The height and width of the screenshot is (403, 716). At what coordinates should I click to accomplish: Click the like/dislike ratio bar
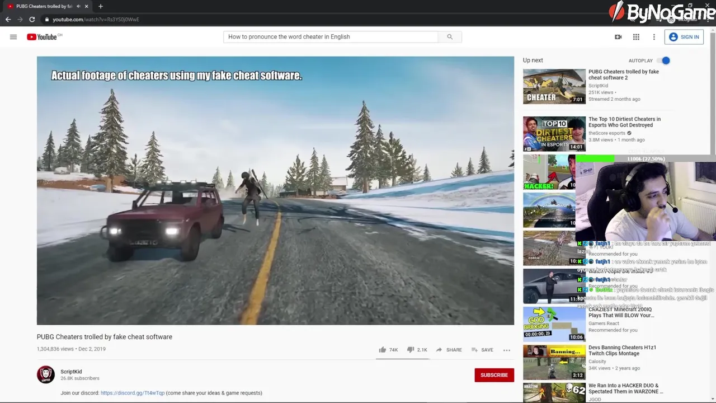pos(402,358)
